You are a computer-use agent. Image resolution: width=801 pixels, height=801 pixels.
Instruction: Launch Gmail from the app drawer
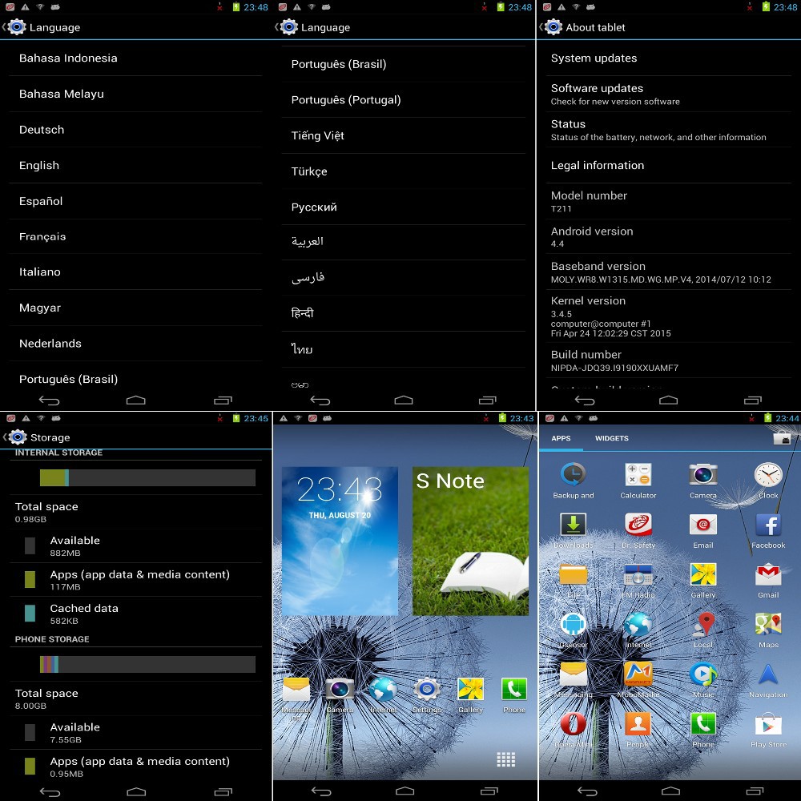tap(767, 576)
